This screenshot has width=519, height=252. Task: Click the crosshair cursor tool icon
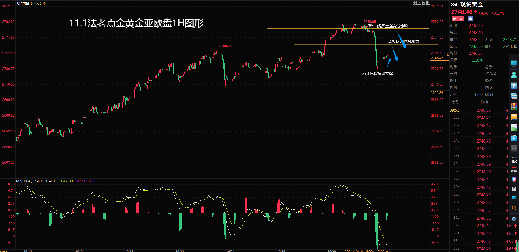[415, 3]
